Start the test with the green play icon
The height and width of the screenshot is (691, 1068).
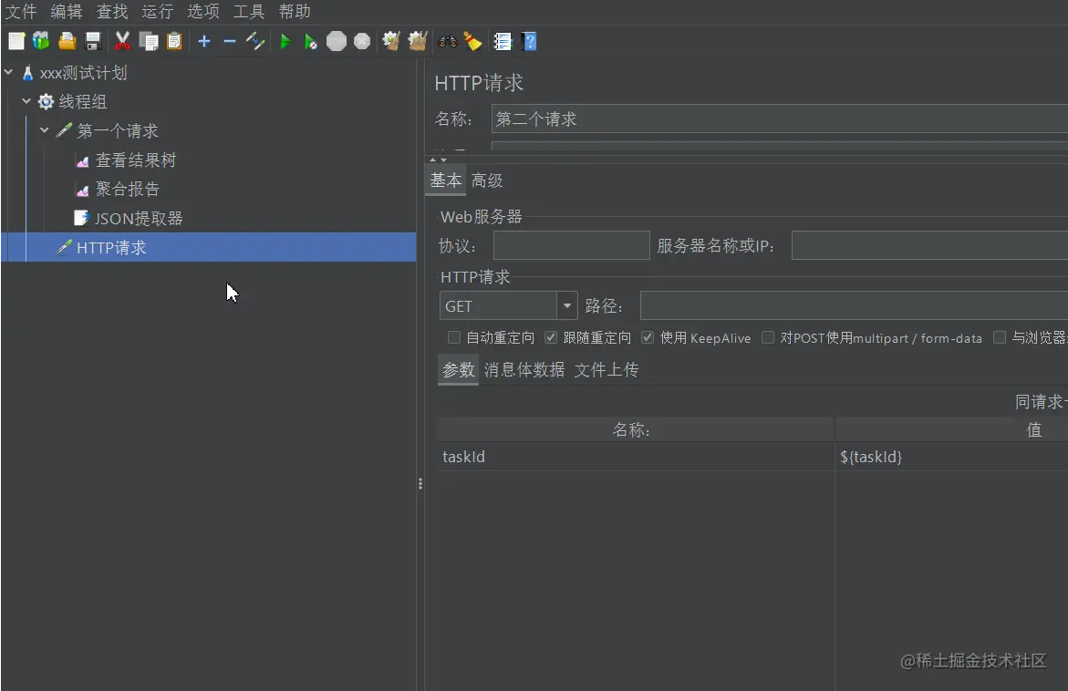tap(285, 42)
